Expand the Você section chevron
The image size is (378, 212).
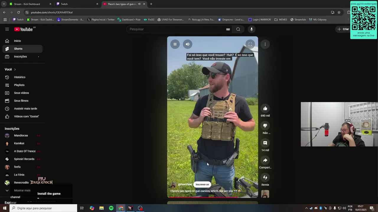(x=15, y=69)
